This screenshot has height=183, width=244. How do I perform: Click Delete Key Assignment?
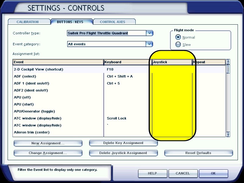tap(124, 143)
